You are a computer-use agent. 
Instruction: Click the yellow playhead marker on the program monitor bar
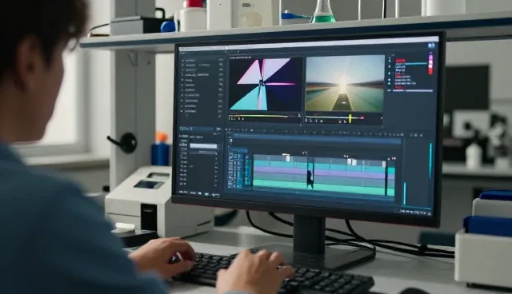350,118
